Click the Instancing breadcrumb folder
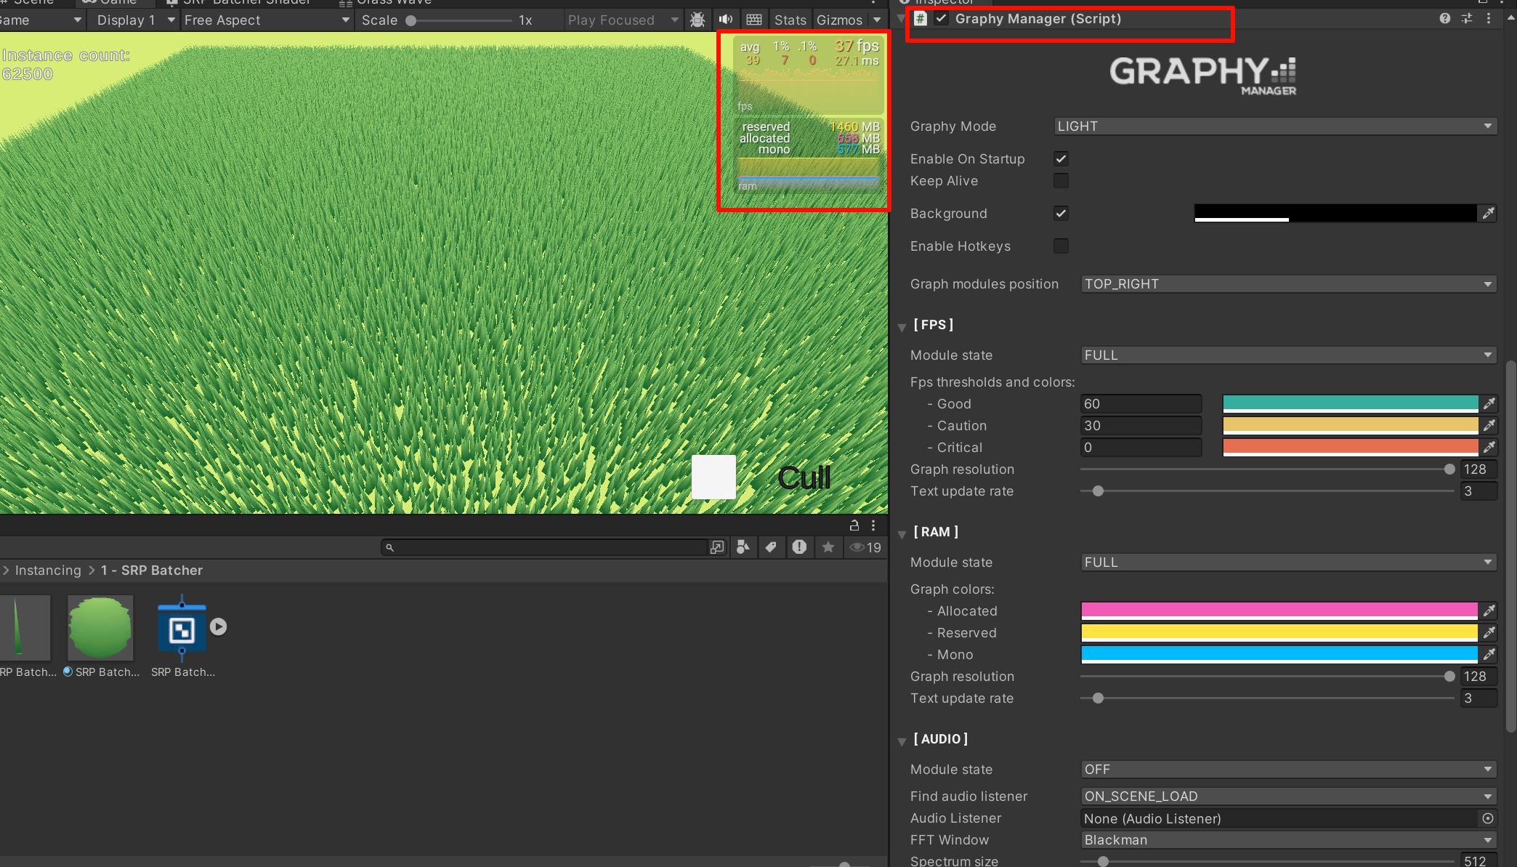This screenshot has height=867, width=1517. [x=48, y=570]
